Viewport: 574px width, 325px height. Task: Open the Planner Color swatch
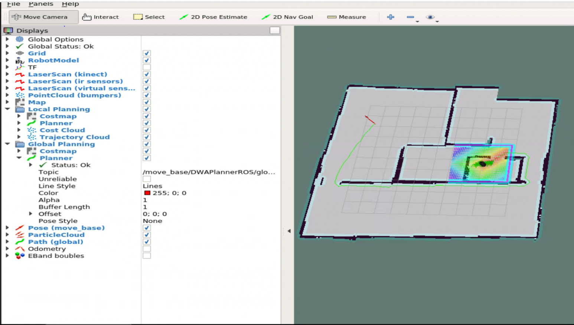(147, 193)
